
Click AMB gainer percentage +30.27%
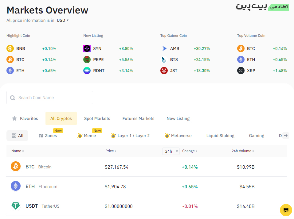coord(202,48)
